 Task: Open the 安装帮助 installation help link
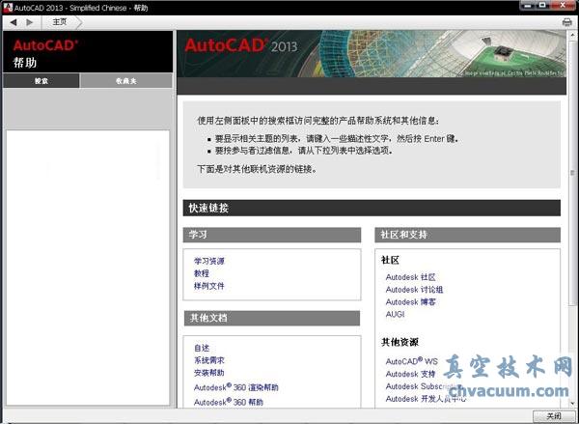click(x=208, y=373)
